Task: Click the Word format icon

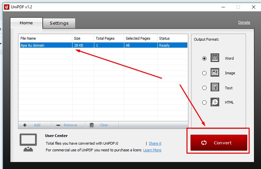Action: (x=215, y=58)
